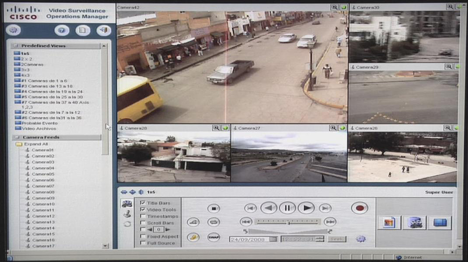This screenshot has width=468, height=262.
Task: Click the zoom magnifier icon on Camera42
Action: click(335, 7)
